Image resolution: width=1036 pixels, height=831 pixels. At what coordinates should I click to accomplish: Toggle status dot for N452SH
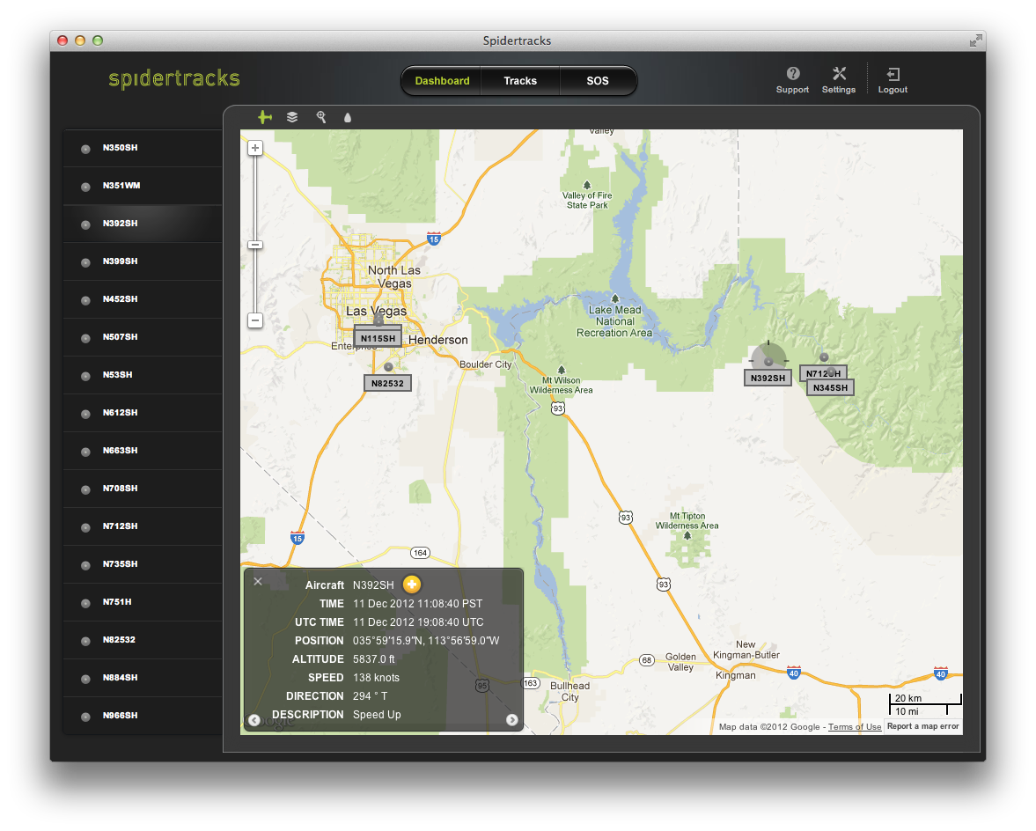click(x=85, y=300)
